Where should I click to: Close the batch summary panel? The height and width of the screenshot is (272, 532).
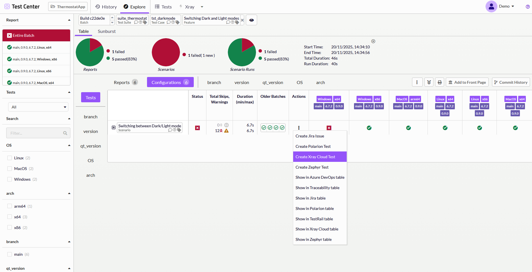[x=373, y=41]
